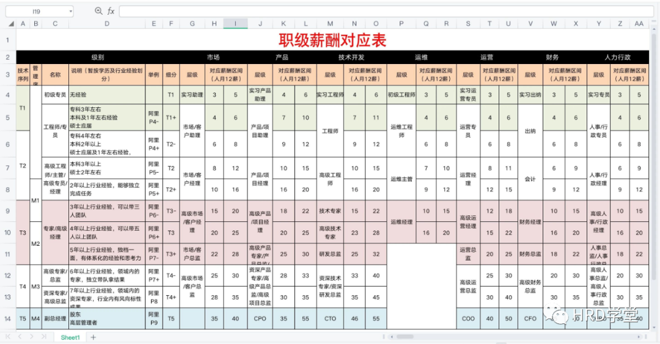
Task: Select the 初级工程师 cell
Action: coord(401,95)
